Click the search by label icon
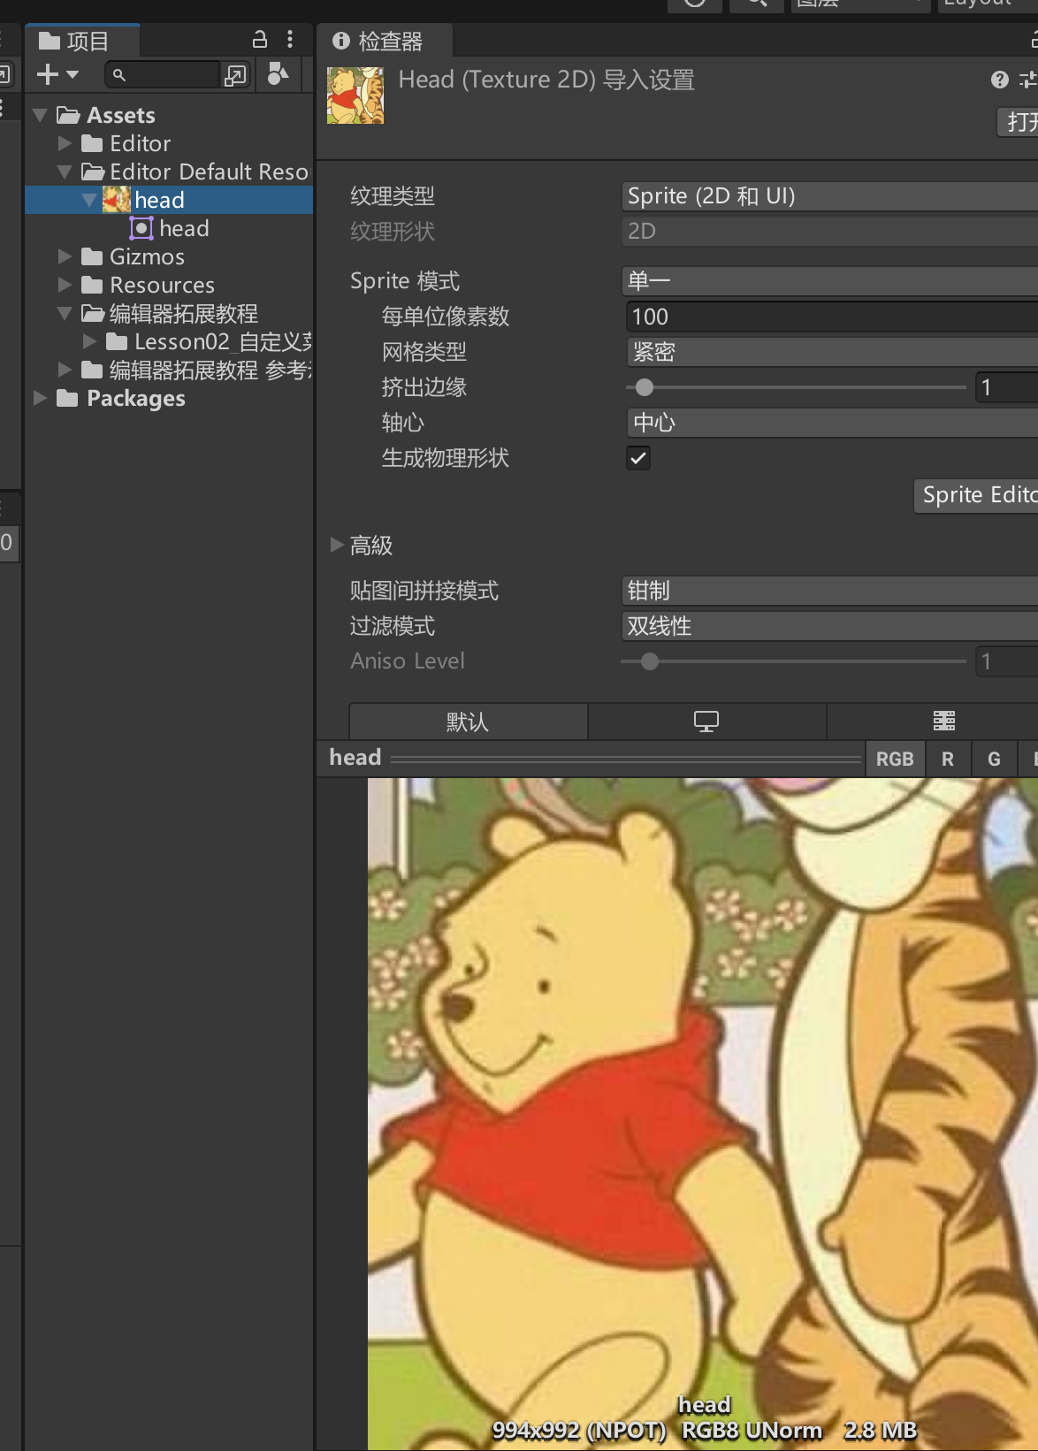Viewport: 1038px width, 1451px height. pyautogui.click(x=278, y=75)
